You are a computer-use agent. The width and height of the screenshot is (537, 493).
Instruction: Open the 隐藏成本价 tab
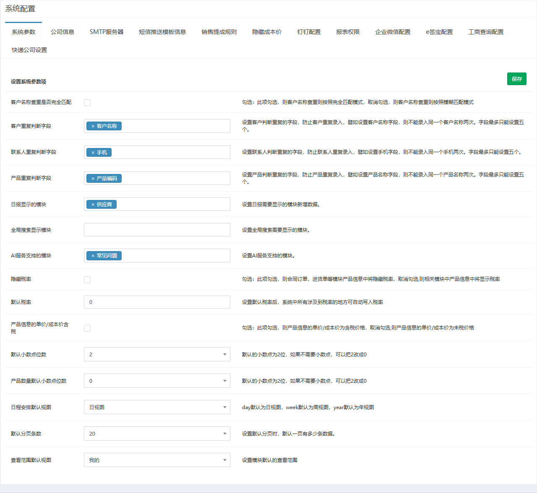(267, 32)
